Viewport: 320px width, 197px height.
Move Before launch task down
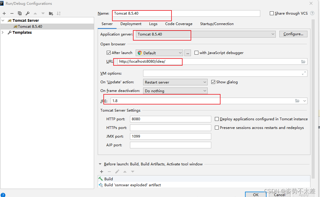(x=133, y=172)
